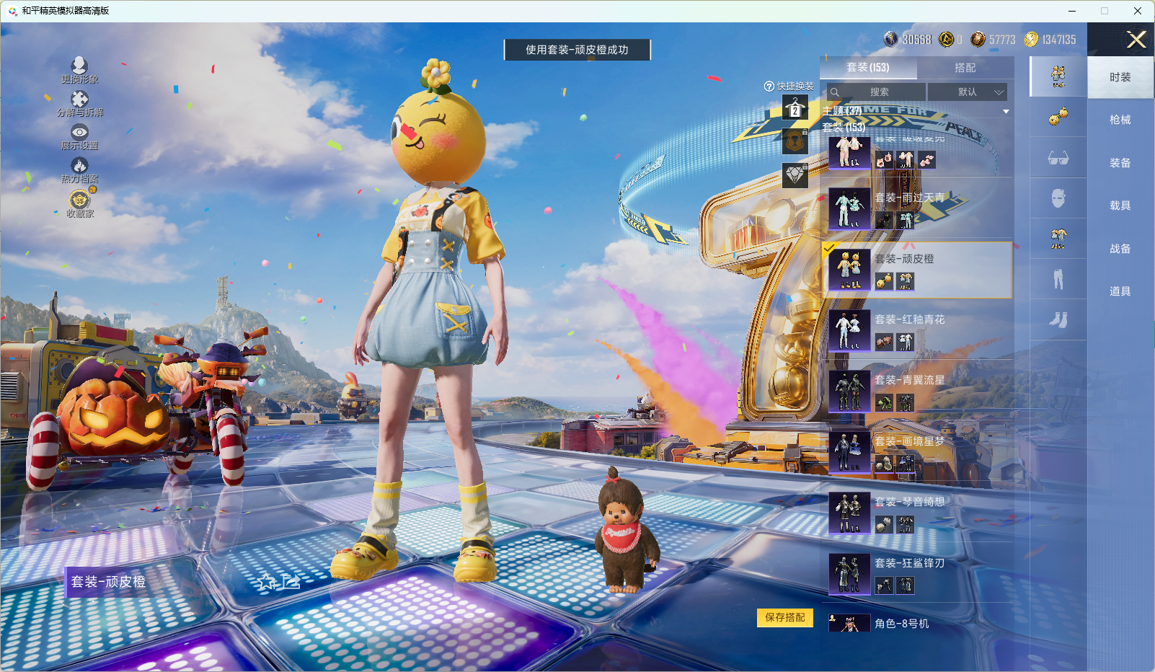Click the clothing piece icon under 套装-顽皮橙
This screenshot has width=1155, height=672.
[906, 281]
